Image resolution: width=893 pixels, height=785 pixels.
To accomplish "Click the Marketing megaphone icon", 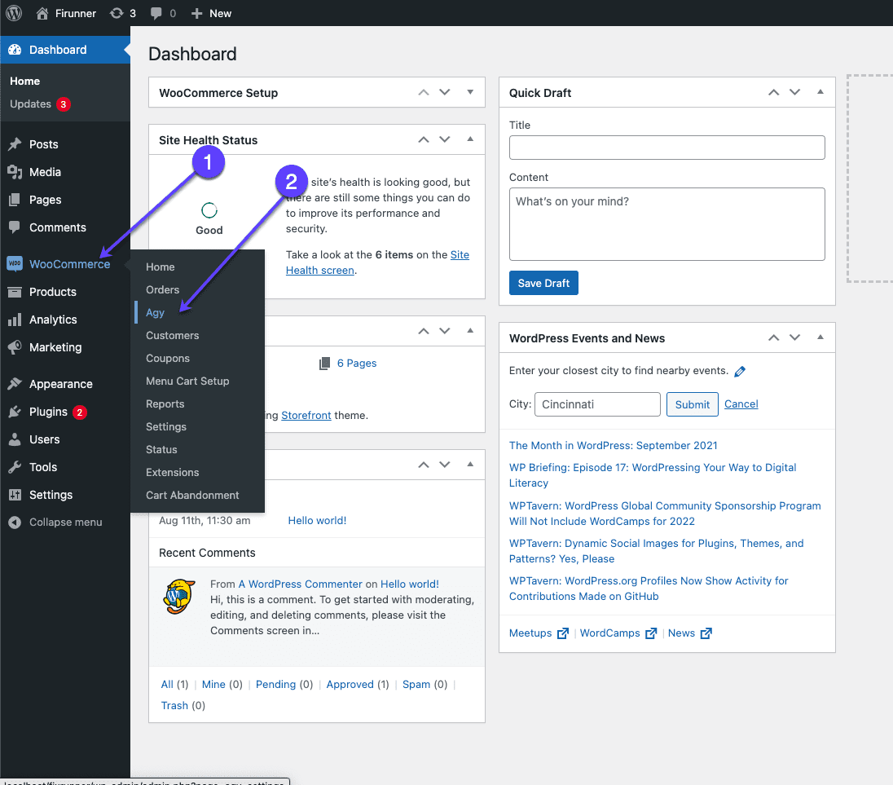I will 15,347.
